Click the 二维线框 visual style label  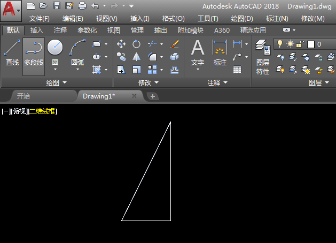tap(43, 111)
